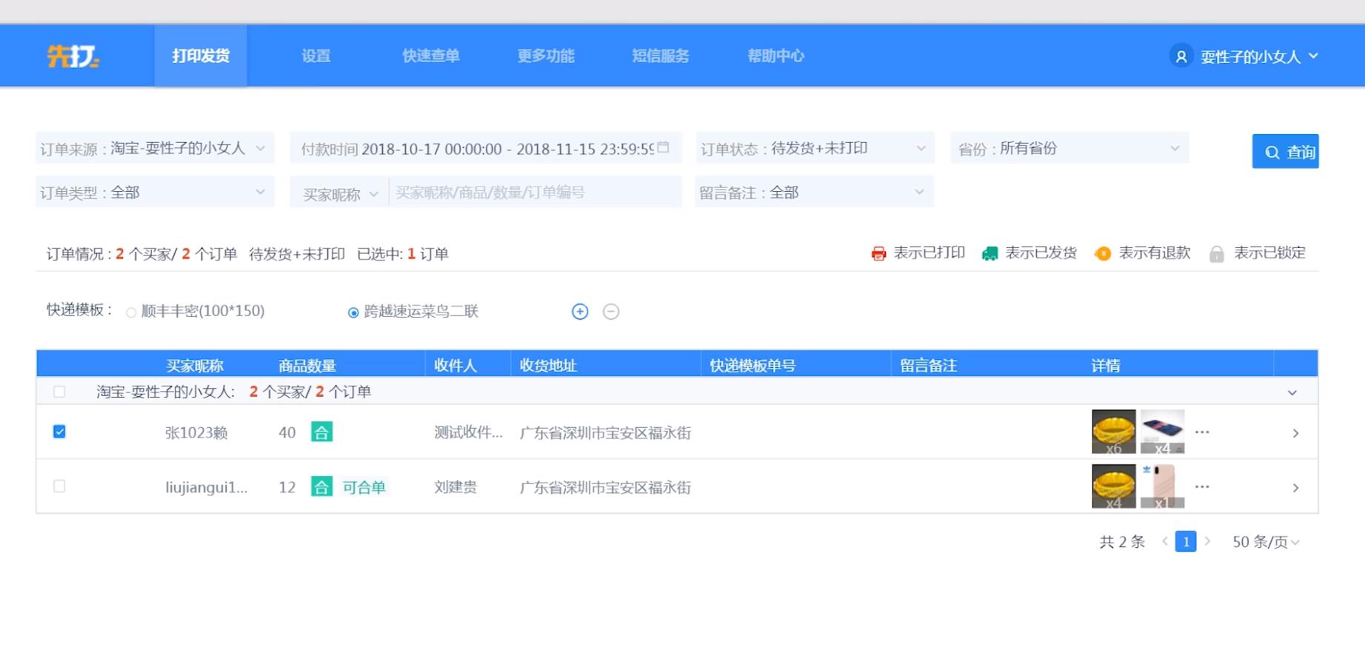Click buyer name liujiangui1...
The image size is (1365, 650).
click(x=206, y=487)
